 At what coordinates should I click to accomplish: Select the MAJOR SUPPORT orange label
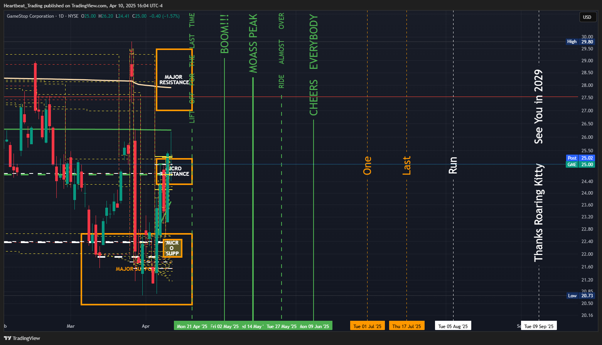[x=136, y=269]
